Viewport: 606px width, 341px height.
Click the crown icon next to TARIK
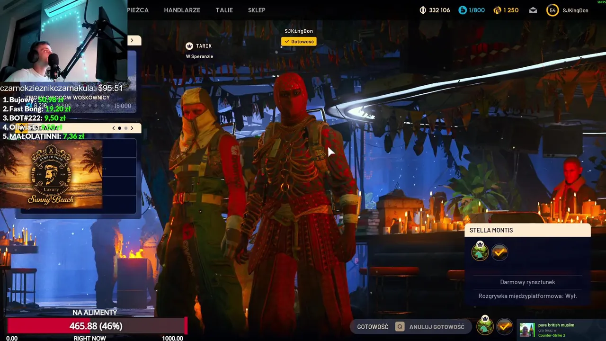189,46
